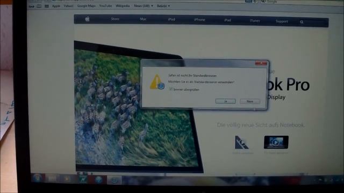
Task: Show the Reading List via the glasses icon
Action: (32, 6)
